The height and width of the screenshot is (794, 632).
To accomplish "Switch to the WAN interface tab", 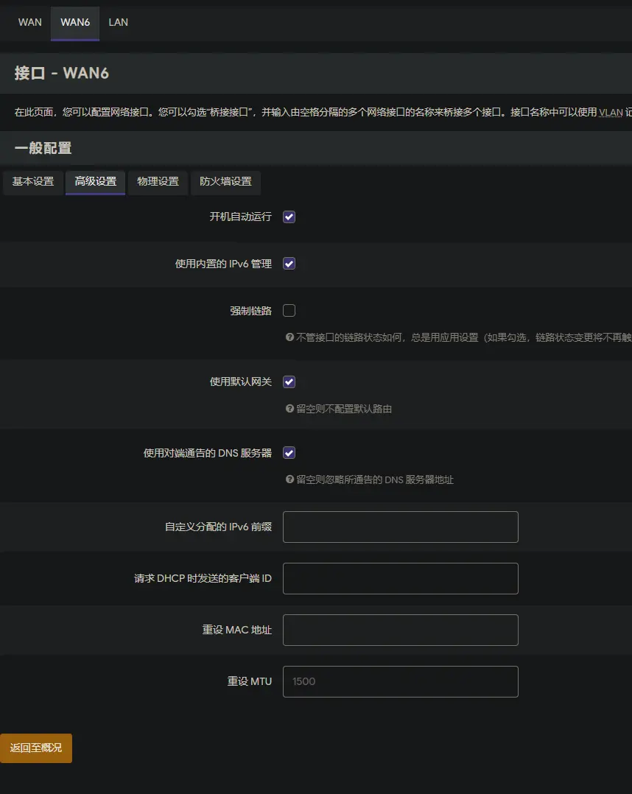I will pyautogui.click(x=30, y=22).
